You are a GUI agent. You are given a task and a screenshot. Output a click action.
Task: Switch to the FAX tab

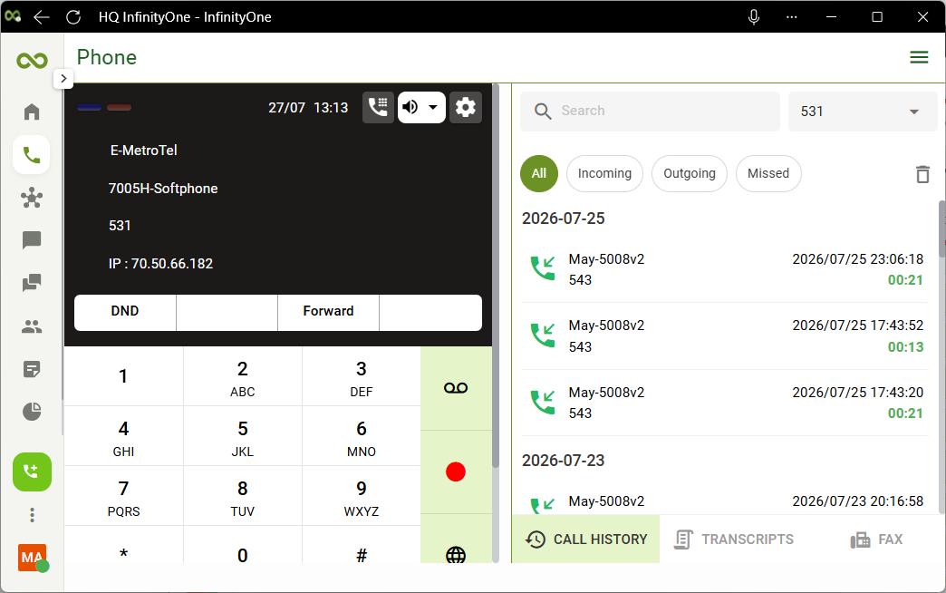[876, 540]
